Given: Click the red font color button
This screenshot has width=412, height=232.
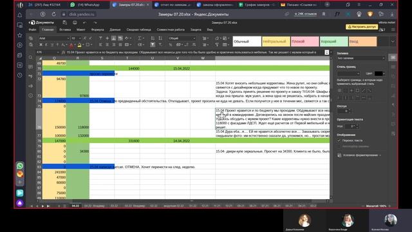Looking at the screenshot, I should (x=71, y=45).
